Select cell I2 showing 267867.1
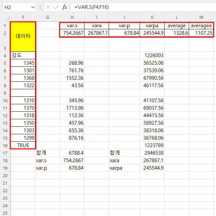Image resolution: width=216 pixels, height=216 pixels. point(96,33)
